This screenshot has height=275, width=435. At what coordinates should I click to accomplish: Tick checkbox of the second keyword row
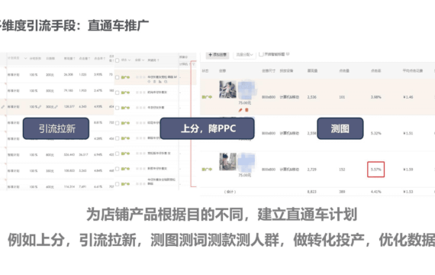[x=118, y=92]
